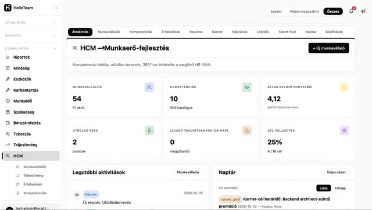This screenshot has height=210, width=372.
Task: Click the Képzés activity tag
Action: point(91,194)
